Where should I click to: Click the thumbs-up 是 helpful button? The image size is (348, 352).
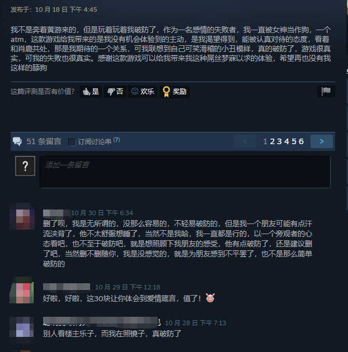(91, 92)
